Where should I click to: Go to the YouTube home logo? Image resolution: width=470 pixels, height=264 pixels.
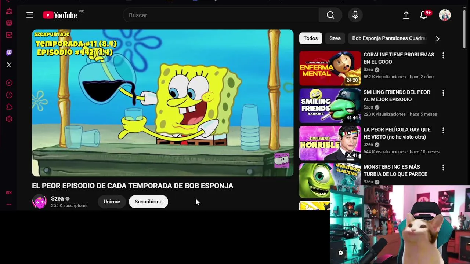pos(60,15)
